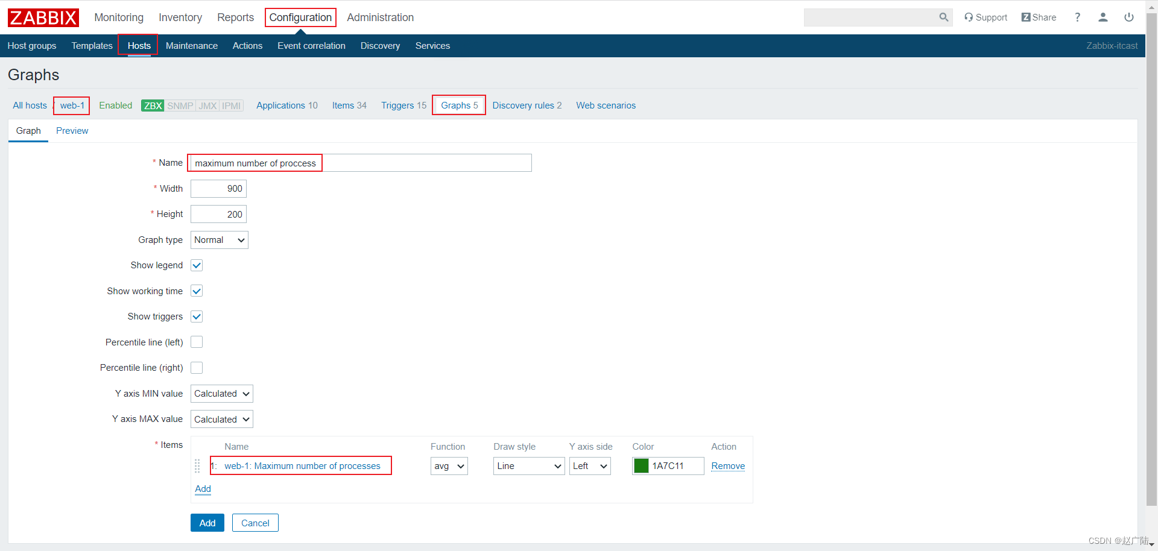Click the graph Name input field
The width and height of the screenshot is (1158, 551).
[x=361, y=163]
